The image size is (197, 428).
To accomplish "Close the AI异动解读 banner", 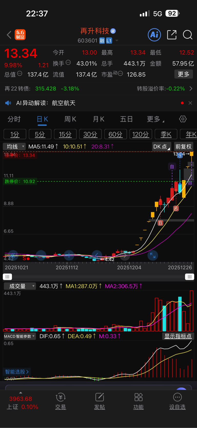I will 190,103.
